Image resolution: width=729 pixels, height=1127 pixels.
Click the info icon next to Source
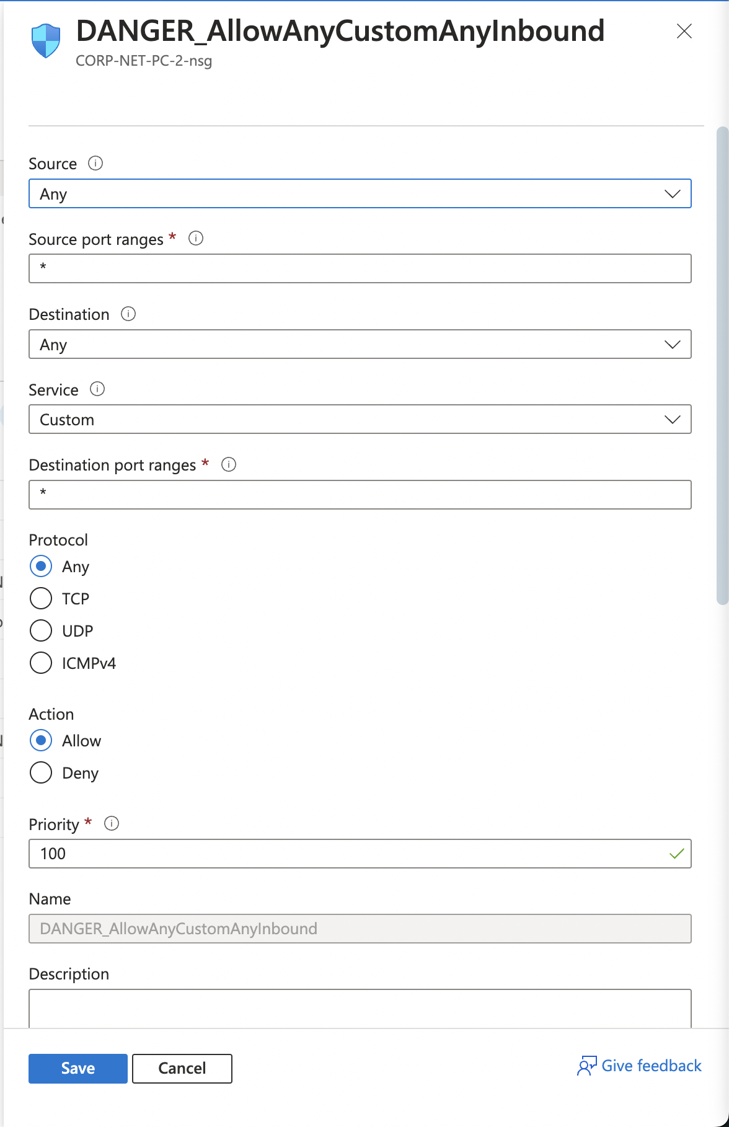tap(95, 163)
